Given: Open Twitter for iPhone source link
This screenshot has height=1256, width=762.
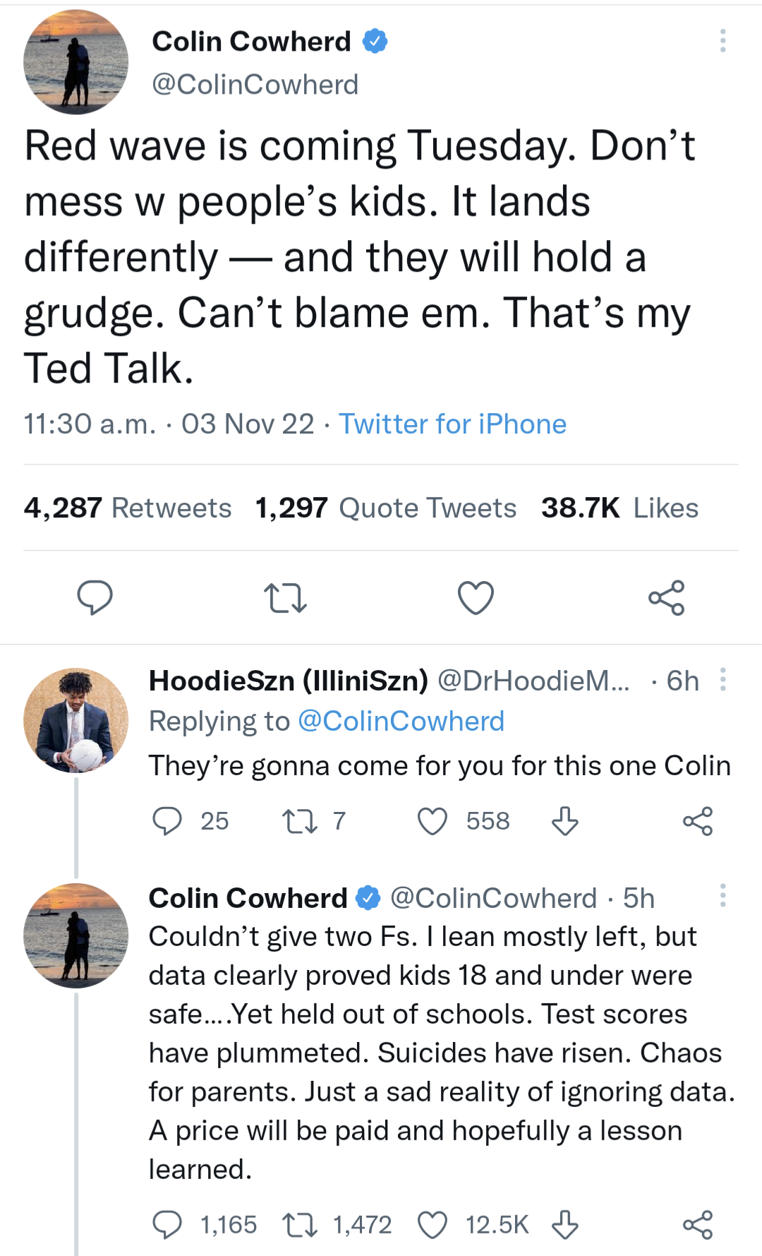Looking at the screenshot, I should (452, 424).
